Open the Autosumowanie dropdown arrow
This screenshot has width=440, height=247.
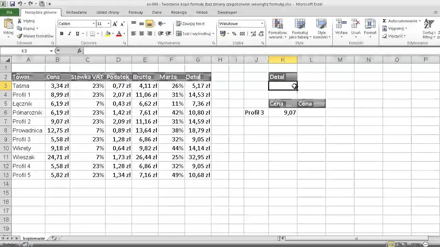(x=420, y=21)
